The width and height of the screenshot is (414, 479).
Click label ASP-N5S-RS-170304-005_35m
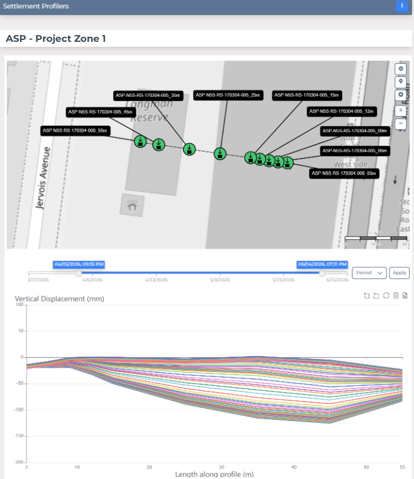tap(148, 96)
